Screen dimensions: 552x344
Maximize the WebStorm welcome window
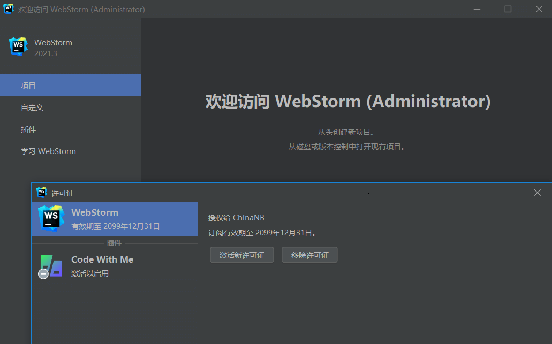[508, 9]
